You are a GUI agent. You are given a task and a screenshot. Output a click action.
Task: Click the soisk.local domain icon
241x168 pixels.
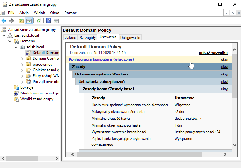click(22, 47)
